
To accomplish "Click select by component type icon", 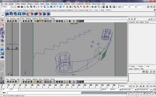I will pos(34,7).
